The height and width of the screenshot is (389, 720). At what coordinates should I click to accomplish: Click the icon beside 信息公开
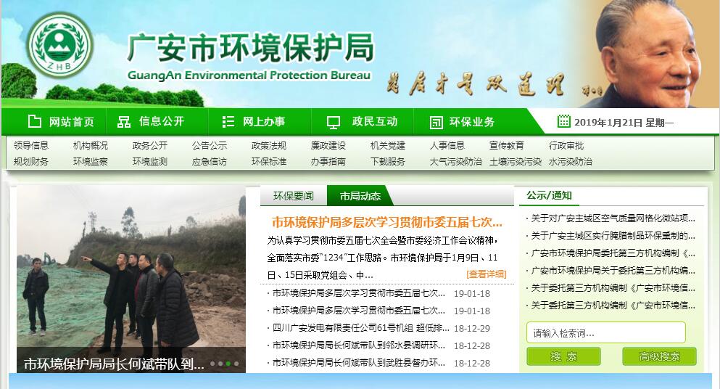click(x=124, y=121)
